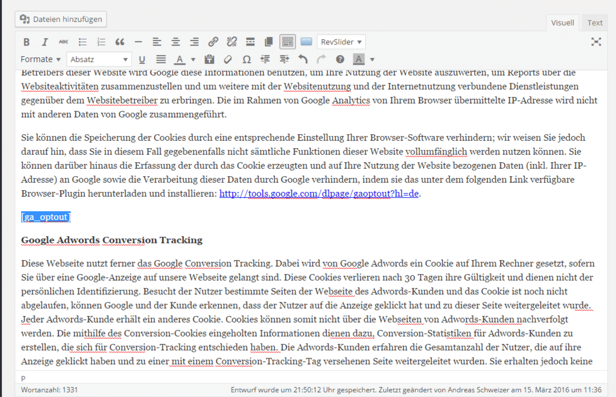The image size is (616, 397).
Task: Apply the text background color
Action: pos(359,59)
